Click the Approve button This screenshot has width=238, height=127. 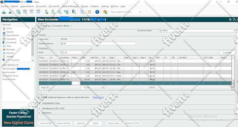80,123
